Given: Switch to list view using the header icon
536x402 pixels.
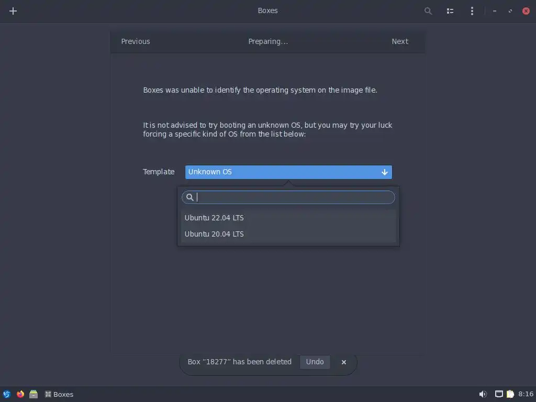Looking at the screenshot, I should 450,11.
